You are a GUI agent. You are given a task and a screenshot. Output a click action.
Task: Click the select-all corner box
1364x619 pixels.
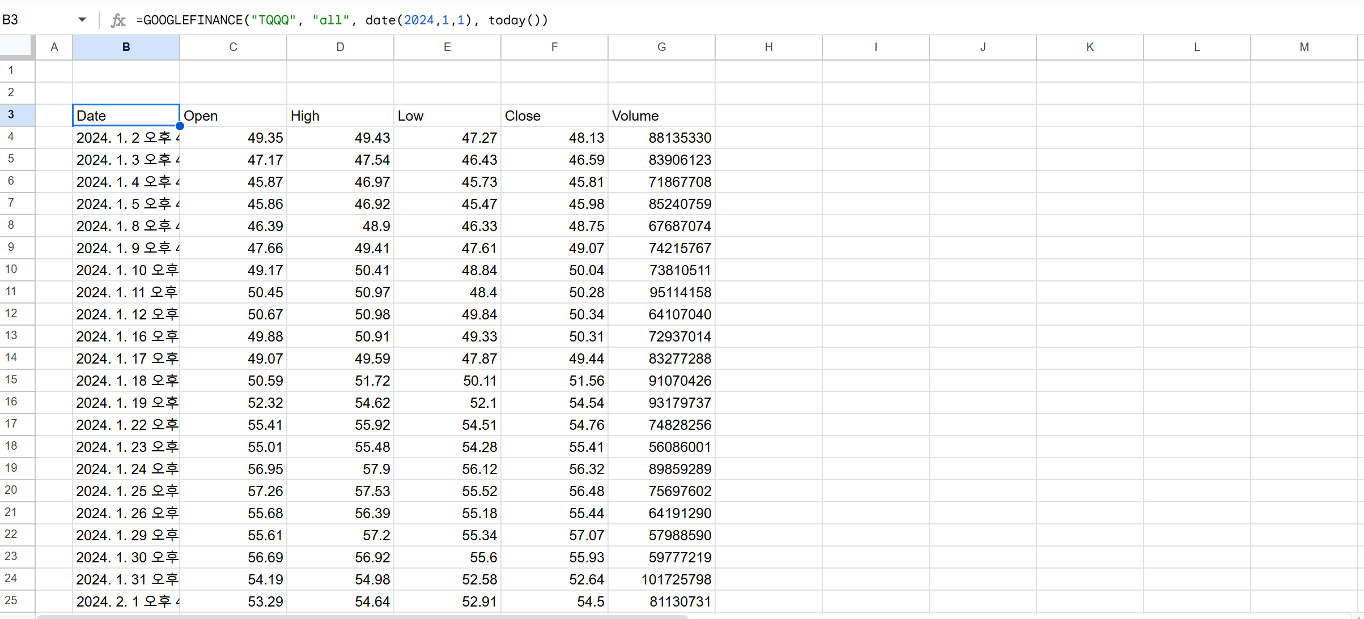pyautogui.click(x=17, y=47)
